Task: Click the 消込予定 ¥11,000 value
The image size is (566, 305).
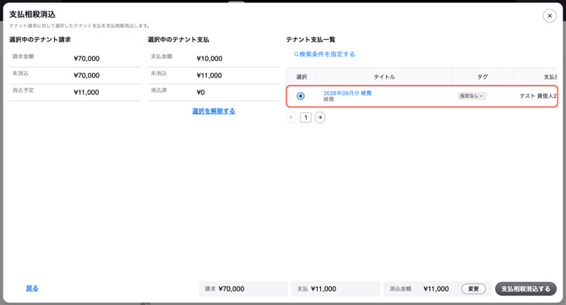Action: tap(86, 92)
